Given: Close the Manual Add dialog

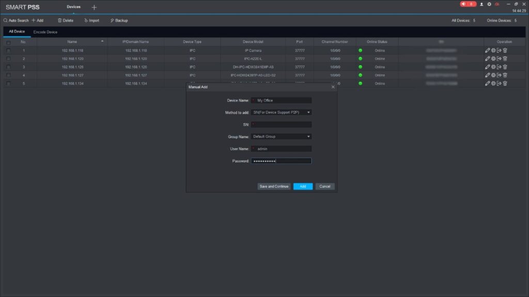Looking at the screenshot, I should [333, 87].
